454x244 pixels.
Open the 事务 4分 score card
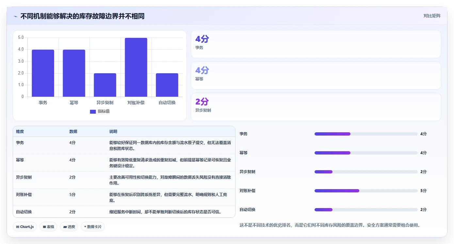tap(316, 44)
